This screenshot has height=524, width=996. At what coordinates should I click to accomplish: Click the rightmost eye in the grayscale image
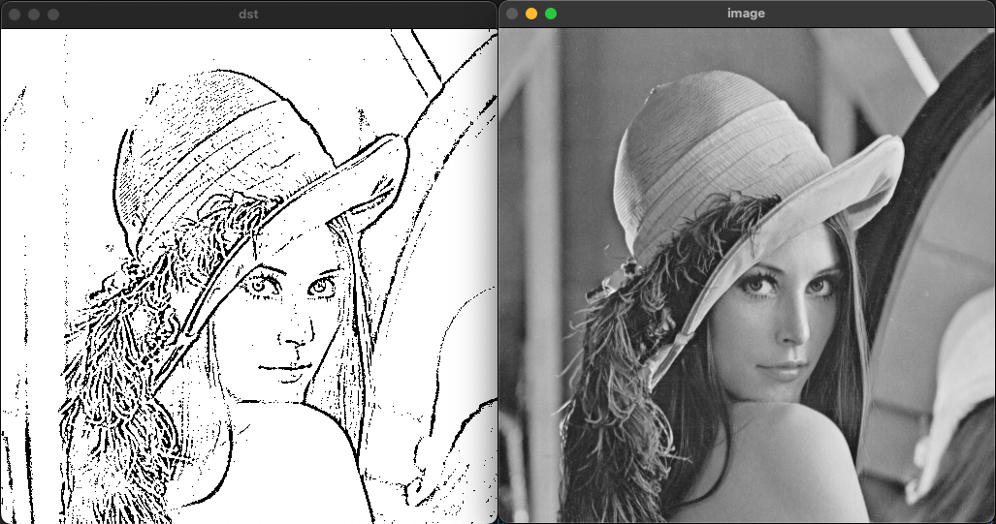[819, 286]
